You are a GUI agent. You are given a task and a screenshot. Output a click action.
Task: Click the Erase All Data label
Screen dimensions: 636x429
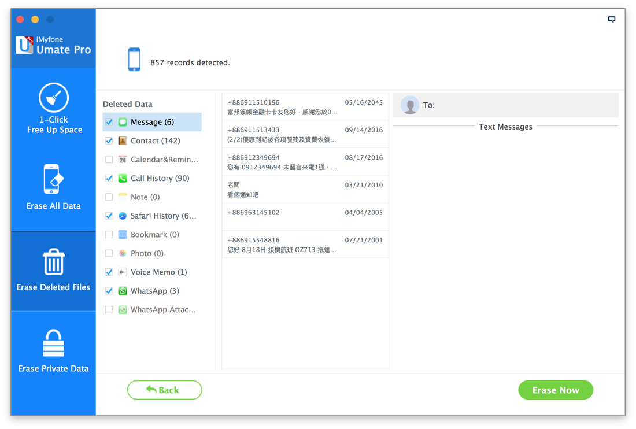pos(53,206)
